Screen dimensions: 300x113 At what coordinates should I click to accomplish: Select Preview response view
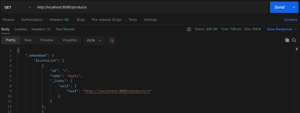click(47, 40)
